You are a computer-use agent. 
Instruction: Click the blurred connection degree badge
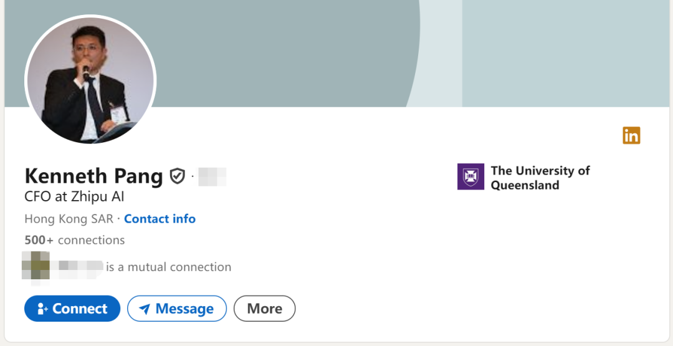[x=212, y=176]
